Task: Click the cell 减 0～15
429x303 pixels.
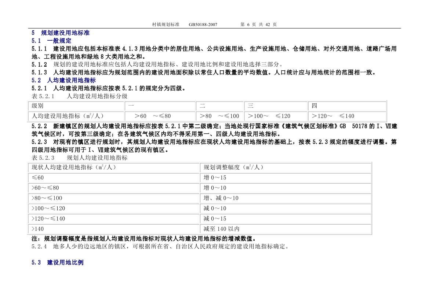Action: click(286, 219)
